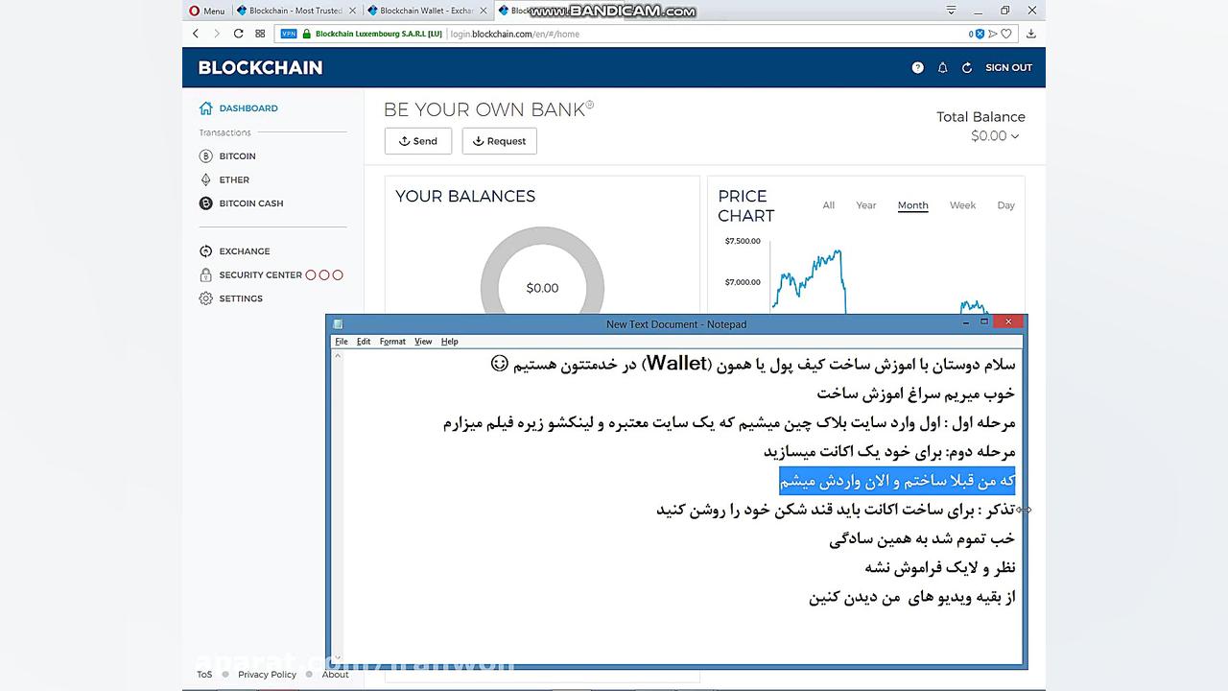1228x691 pixels.
Task: Click the 'Wallet' word in Notepad text
Action: 676,364
